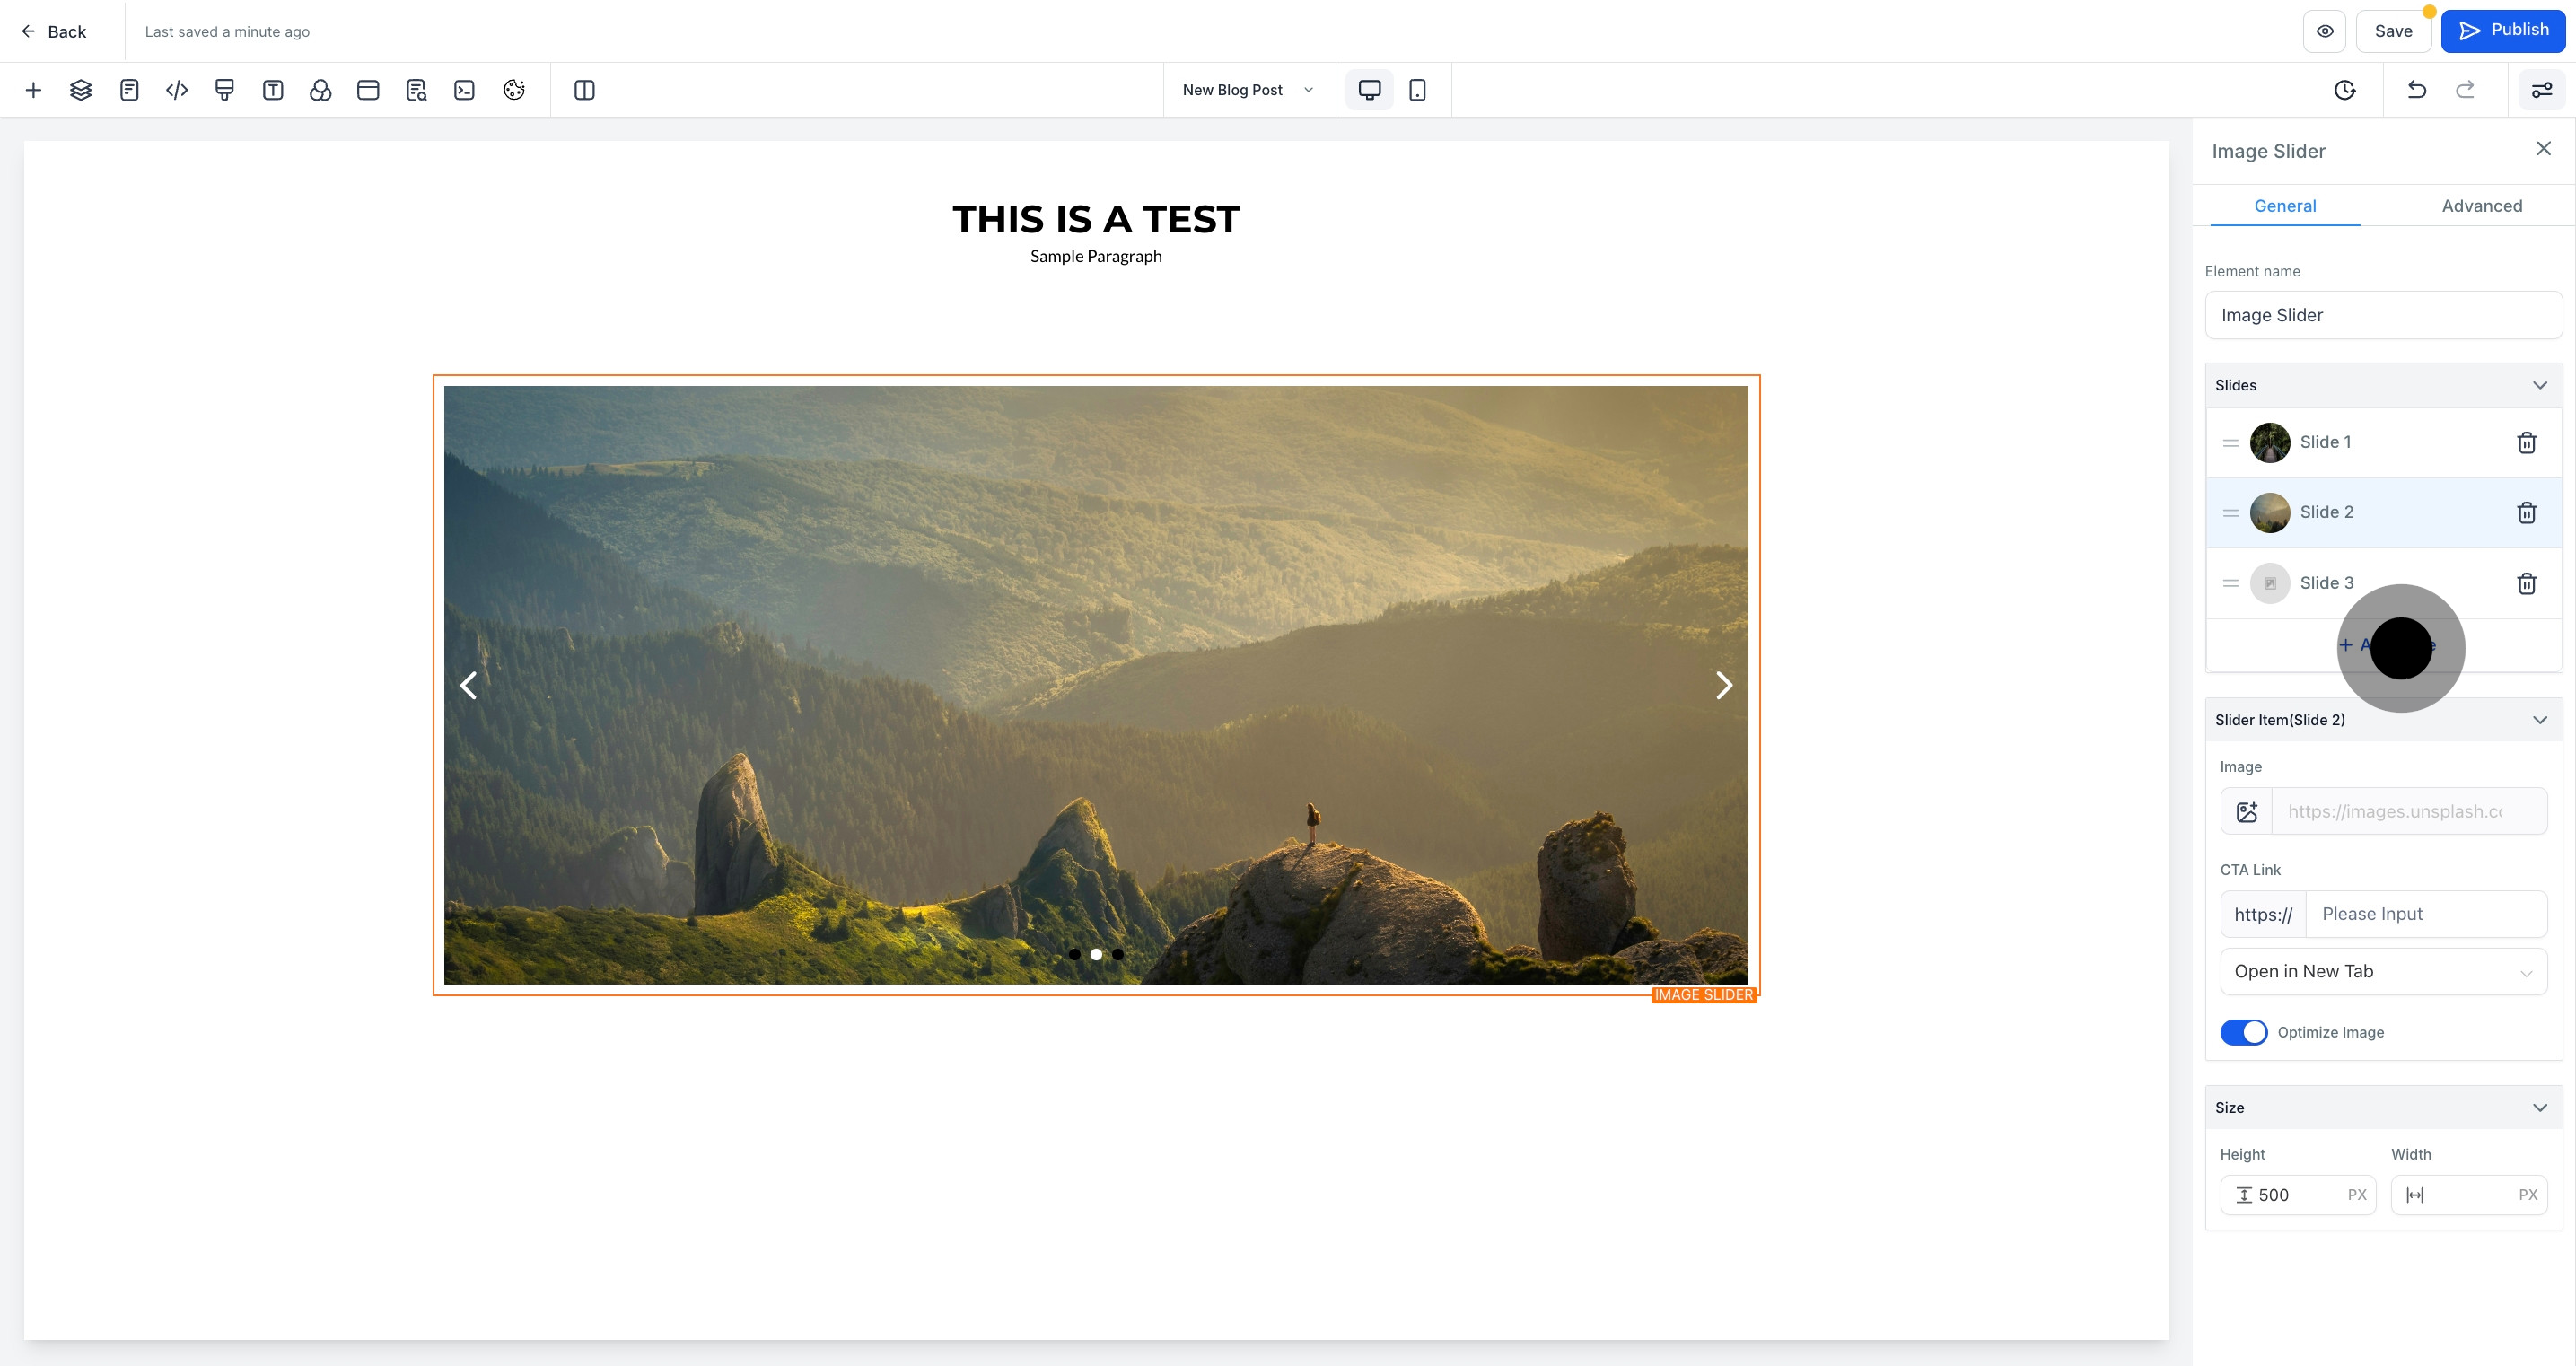The image size is (2576, 1366).
Task: Open the New Blog Post dropdown
Action: click(x=1248, y=90)
